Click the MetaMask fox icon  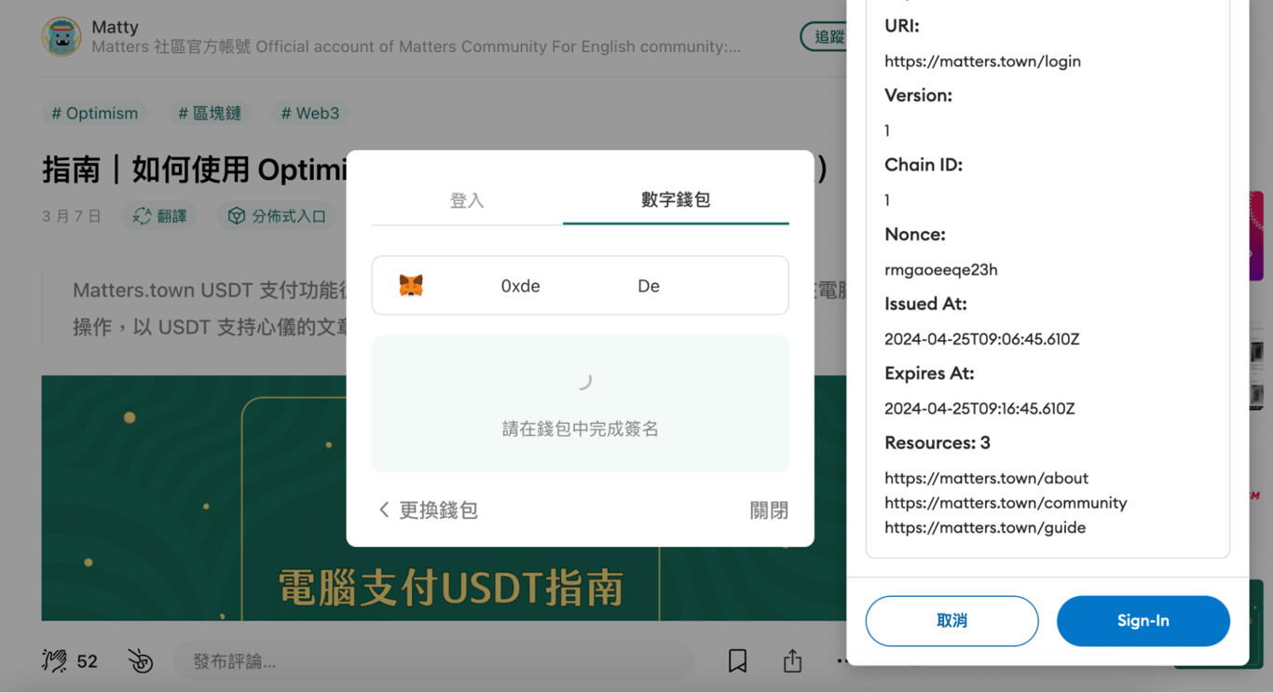tap(411, 285)
